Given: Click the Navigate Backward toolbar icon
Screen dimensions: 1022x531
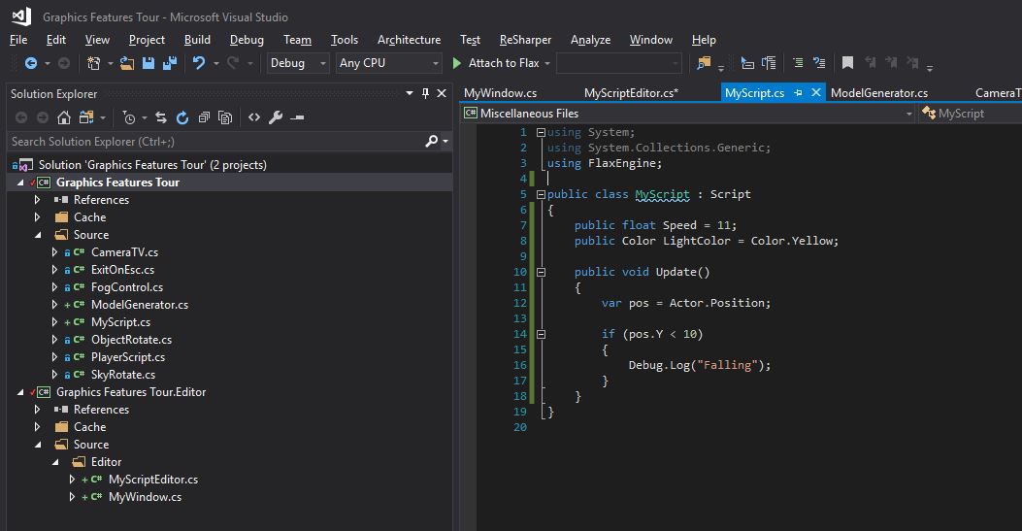Looking at the screenshot, I should (31, 63).
